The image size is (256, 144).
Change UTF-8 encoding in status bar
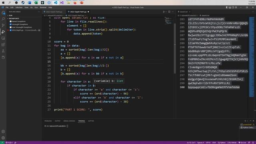[x=208, y=142]
